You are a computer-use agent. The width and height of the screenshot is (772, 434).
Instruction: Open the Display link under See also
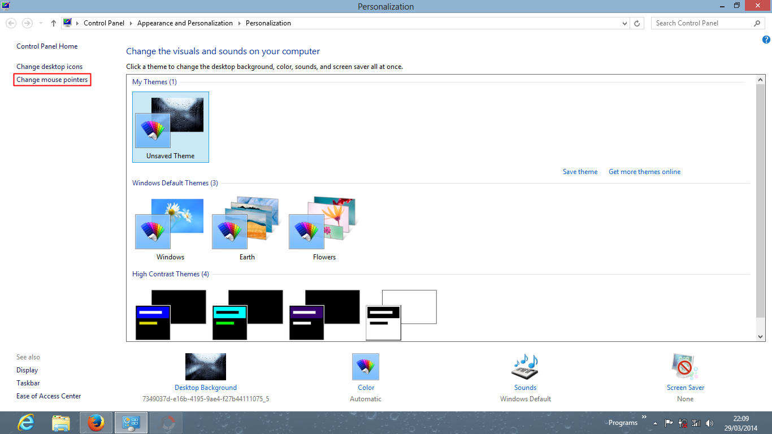(x=27, y=370)
